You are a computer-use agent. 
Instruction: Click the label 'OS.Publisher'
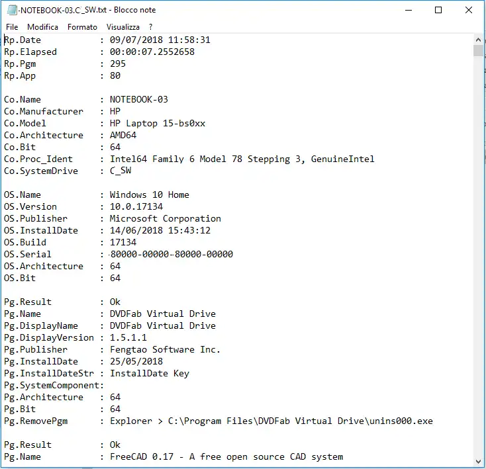(36, 218)
